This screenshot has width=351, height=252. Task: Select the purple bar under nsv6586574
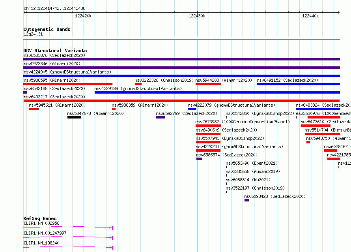coord(199,159)
